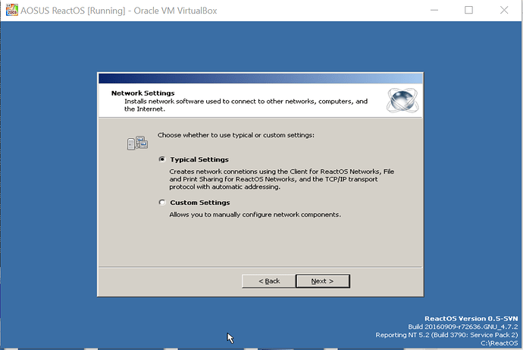The width and height of the screenshot is (523, 350).
Task: Click the VirtualBox icon in the title bar
Action: pyautogui.click(x=9, y=9)
